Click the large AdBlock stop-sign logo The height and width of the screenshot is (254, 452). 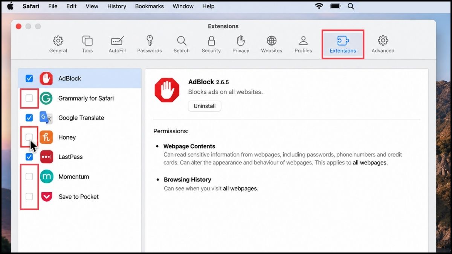tap(167, 90)
